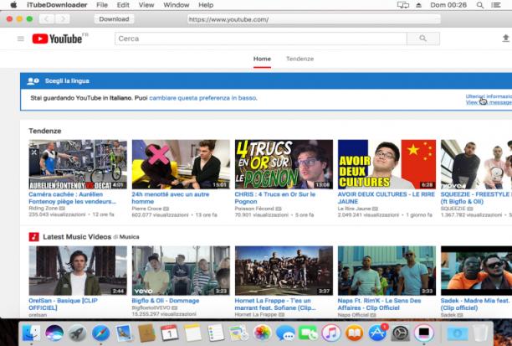Viewport: 512px width, 346px height.
Task: Open 'OrelSan - Basique [CLIP OFFICIEL]' title
Action: [x=63, y=304]
